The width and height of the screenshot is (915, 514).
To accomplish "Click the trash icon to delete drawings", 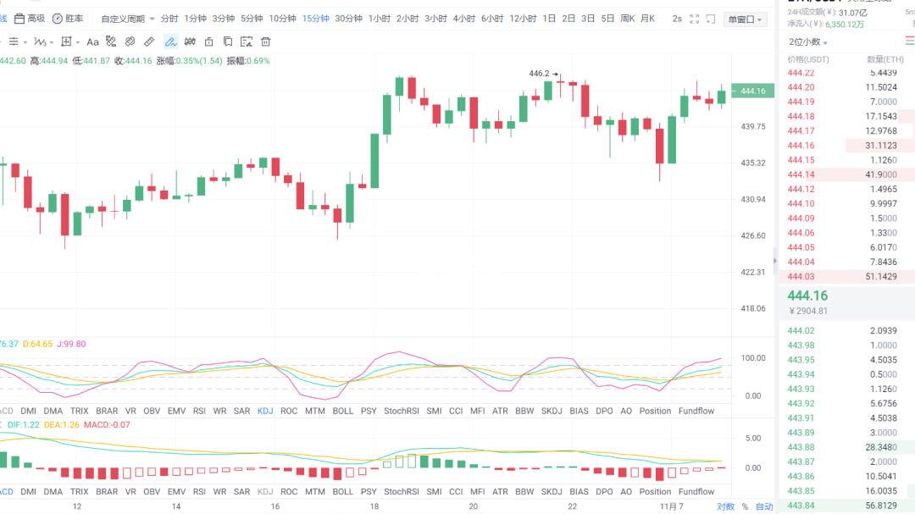I will (265, 41).
